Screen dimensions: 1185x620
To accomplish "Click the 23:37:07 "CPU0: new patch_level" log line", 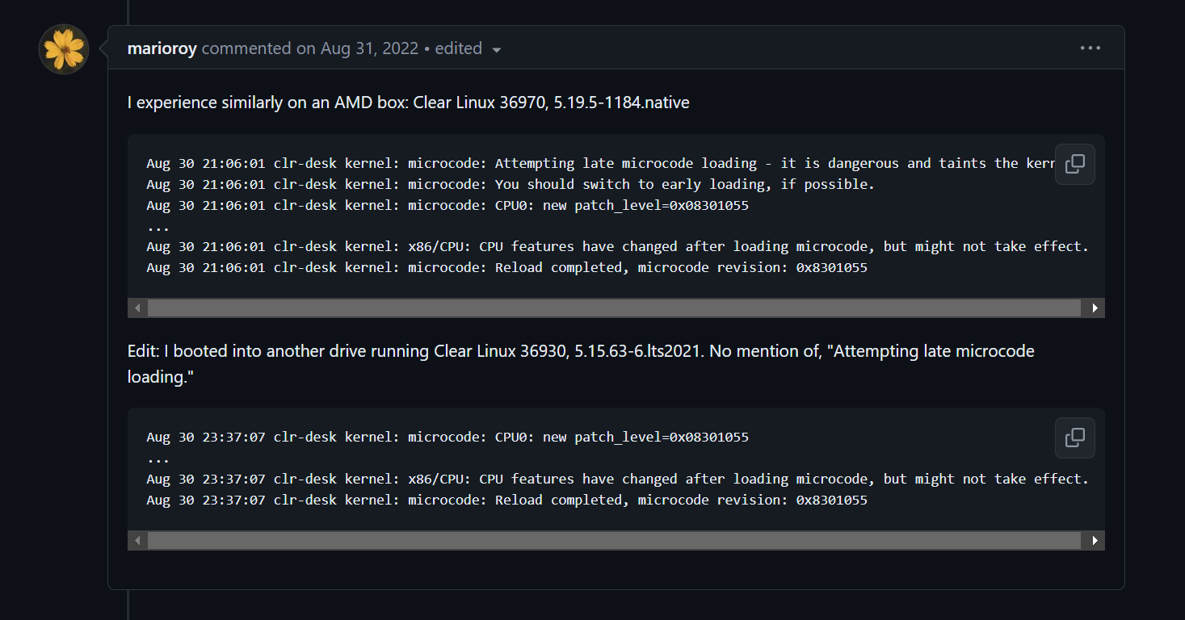I will pyautogui.click(x=448, y=437).
